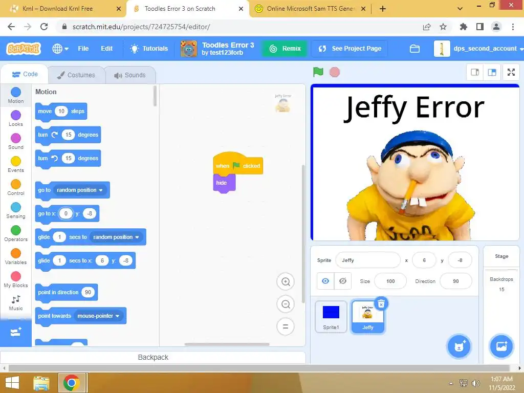
Task: Open My Stuff folder icon
Action: (414, 49)
